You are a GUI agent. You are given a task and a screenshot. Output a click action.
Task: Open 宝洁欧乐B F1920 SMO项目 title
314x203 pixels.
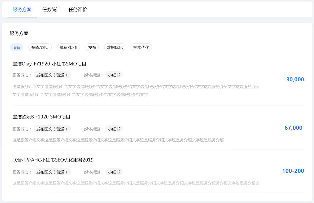[x=41, y=117]
